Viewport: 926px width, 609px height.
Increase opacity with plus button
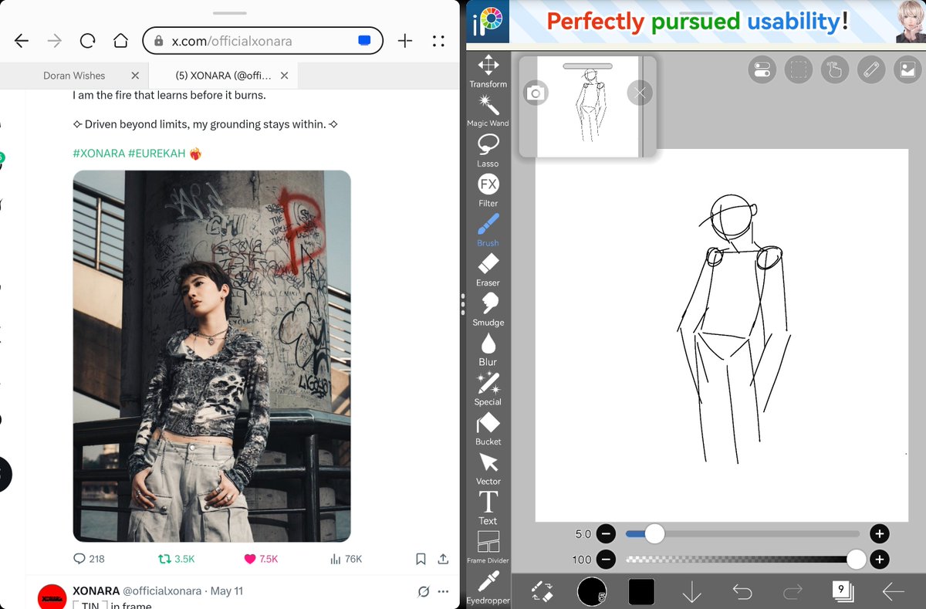(x=878, y=559)
